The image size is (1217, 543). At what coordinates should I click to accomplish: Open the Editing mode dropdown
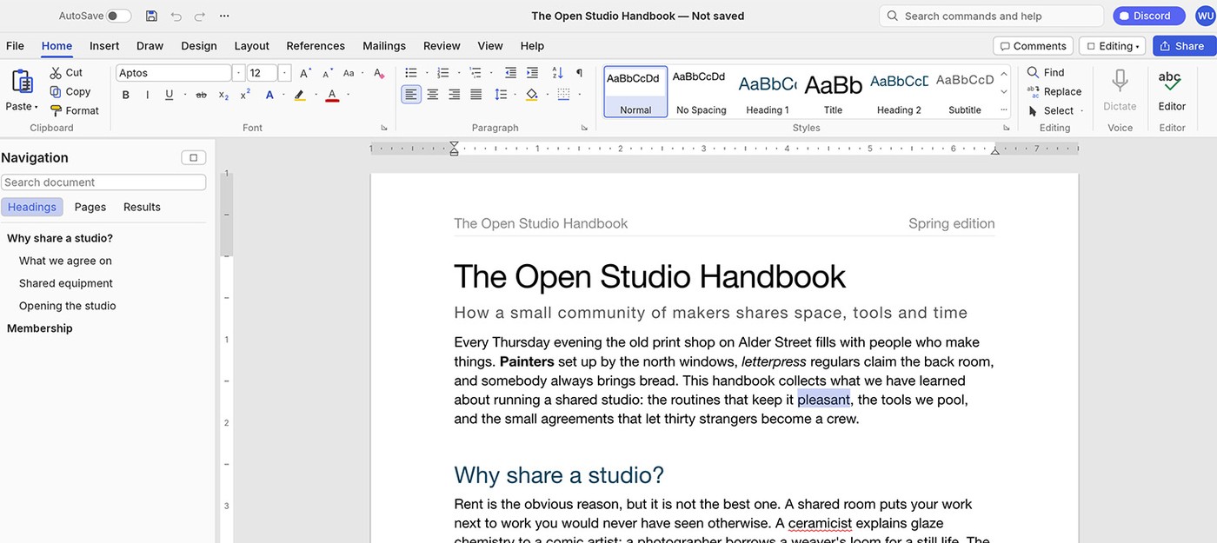coord(1113,46)
